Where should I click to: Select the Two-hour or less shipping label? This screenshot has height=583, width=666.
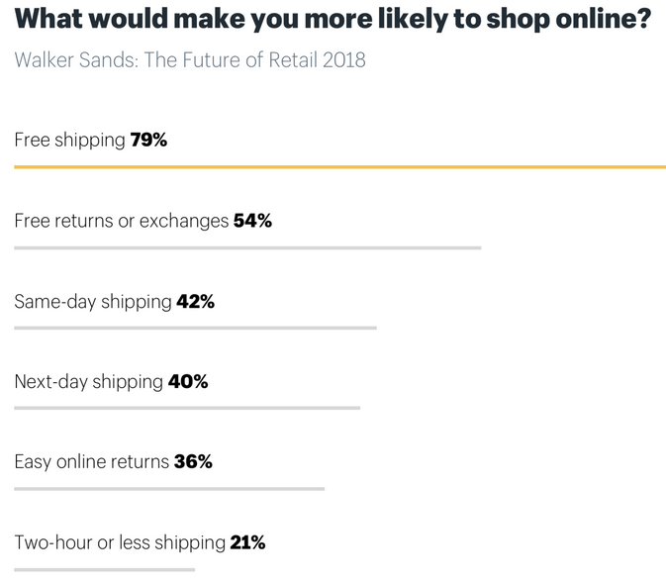coord(120,542)
